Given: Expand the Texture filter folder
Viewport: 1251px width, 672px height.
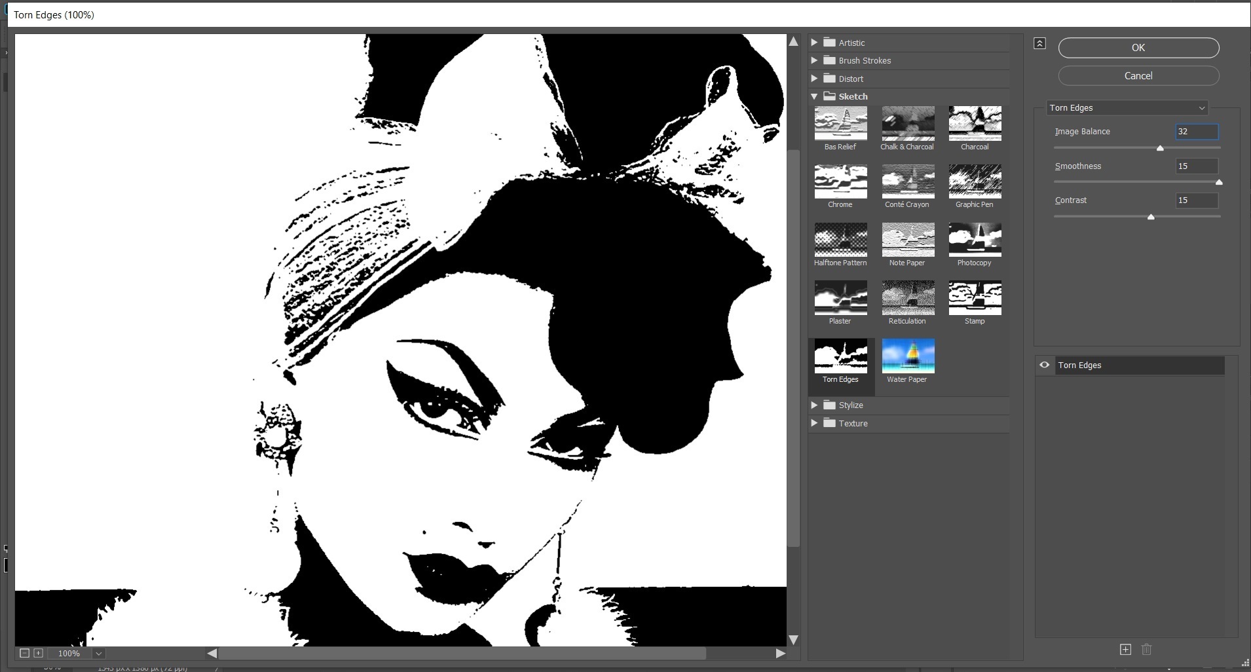Looking at the screenshot, I should coord(814,423).
